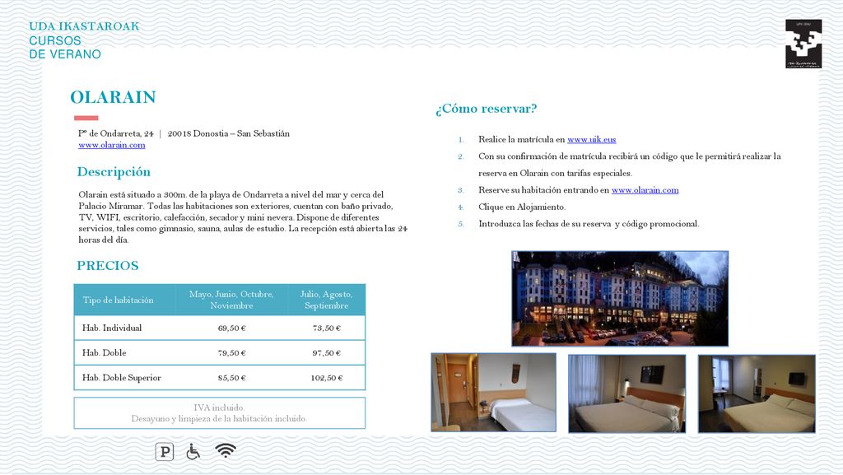Open www.olarain.com link in reservation step 3
This screenshot has height=475, width=843.
645,189
